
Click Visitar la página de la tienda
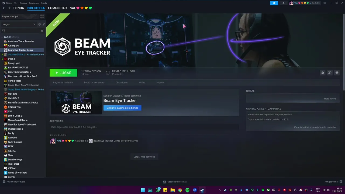click(122, 108)
